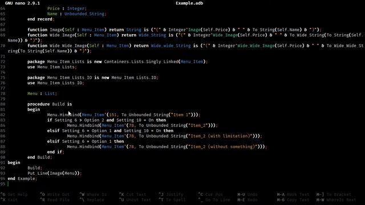The height and width of the screenshot is (205, 365).
Task: Click the ^O Write Out shortcut
Action: pyautogui.click(x=55, y=194)
